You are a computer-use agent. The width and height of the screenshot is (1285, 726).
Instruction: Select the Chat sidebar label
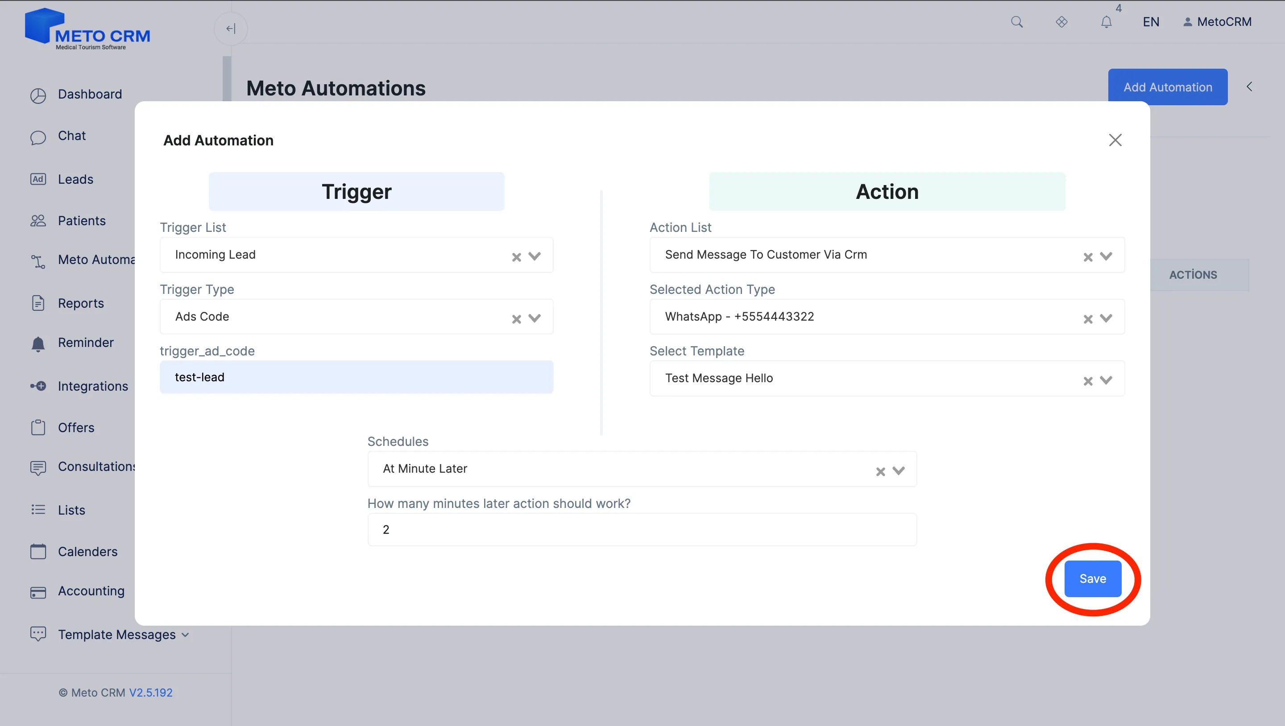[72, 136]
